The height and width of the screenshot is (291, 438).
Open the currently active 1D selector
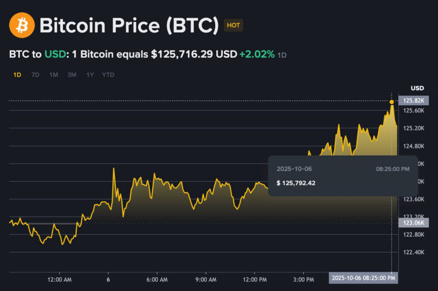[x=17, y=74]
